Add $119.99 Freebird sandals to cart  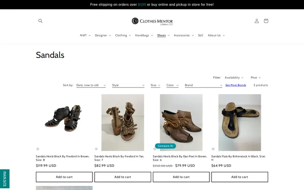(64, 177)
